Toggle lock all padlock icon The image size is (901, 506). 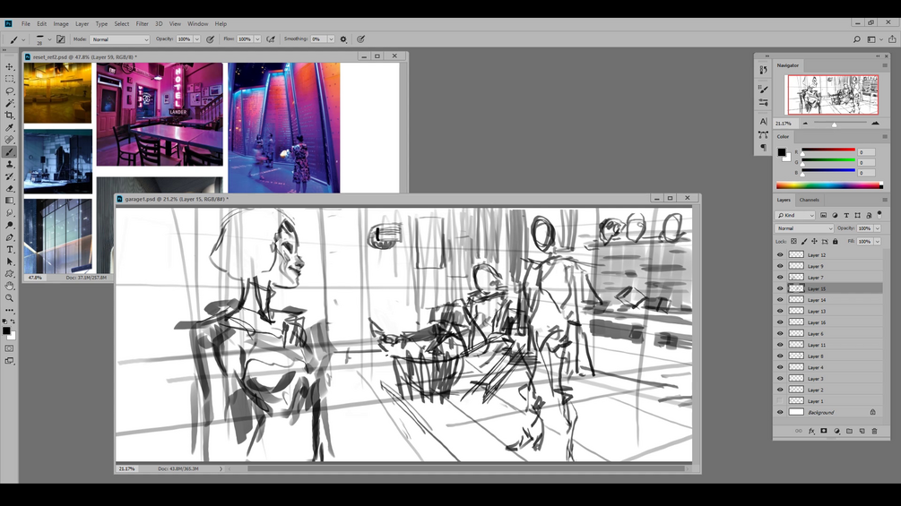(x=836, y=242)
